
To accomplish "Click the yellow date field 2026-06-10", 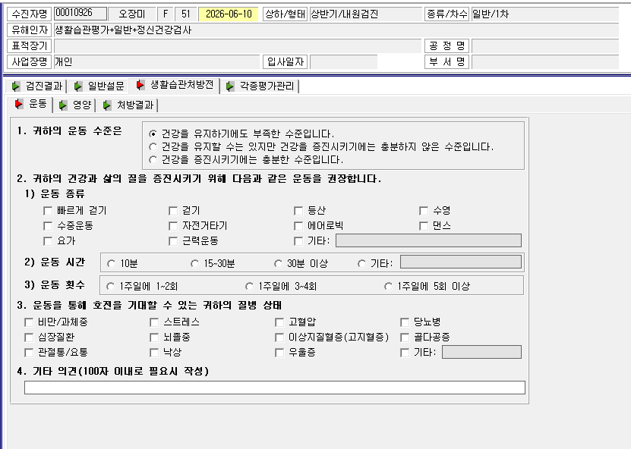I will tap(229, 14).
